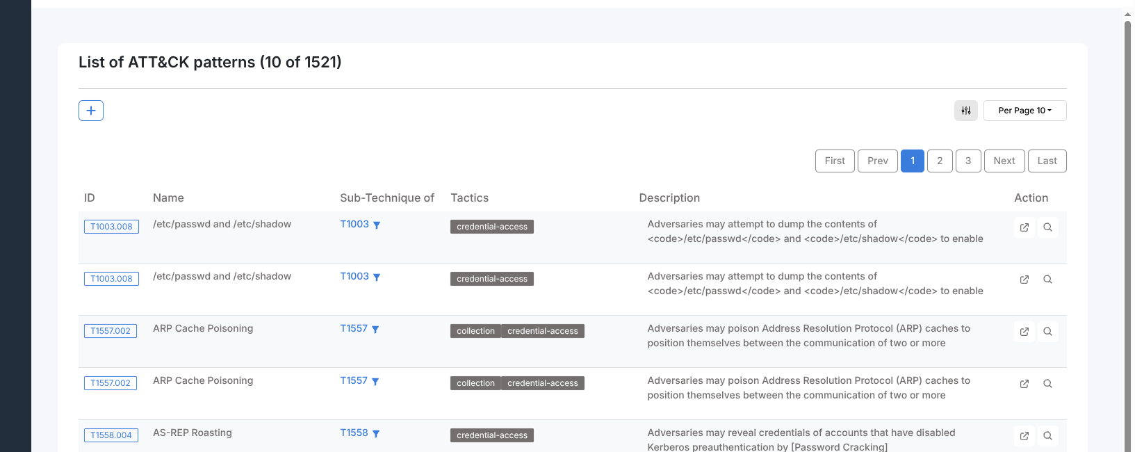Click the T1558.004 ID badge

tap(111, 435)
